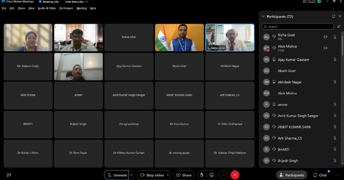Stop video from the bottom toolbar
The width and height of the screenshot is (344, 180).
(x=152, y=175)
